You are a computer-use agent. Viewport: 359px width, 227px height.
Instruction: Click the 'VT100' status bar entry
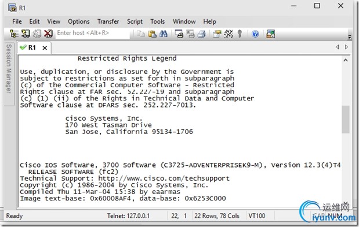pos(257,215)
